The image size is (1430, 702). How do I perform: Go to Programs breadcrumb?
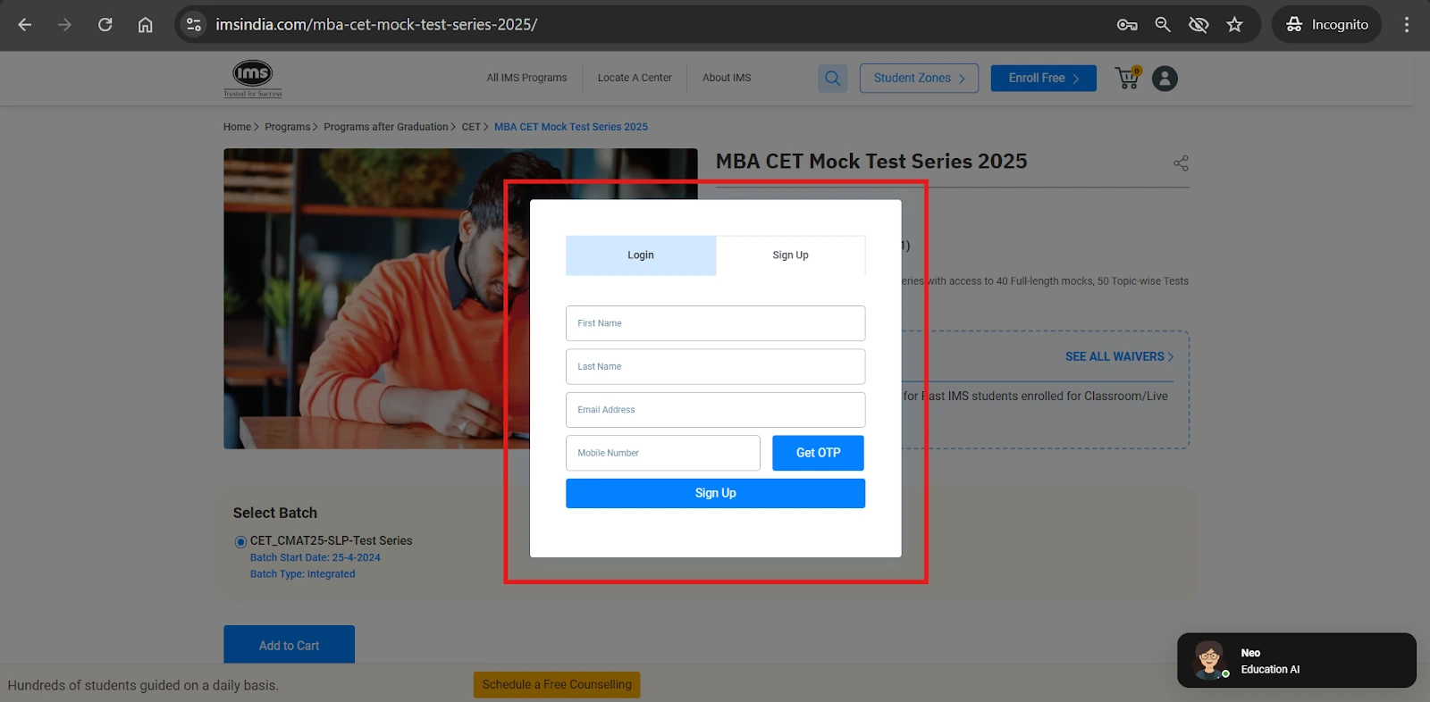click(287, 127)
